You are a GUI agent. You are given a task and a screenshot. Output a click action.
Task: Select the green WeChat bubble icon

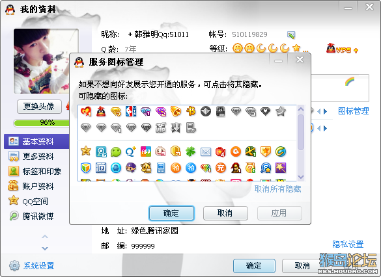pyautogui.click(x=116, y=152)
